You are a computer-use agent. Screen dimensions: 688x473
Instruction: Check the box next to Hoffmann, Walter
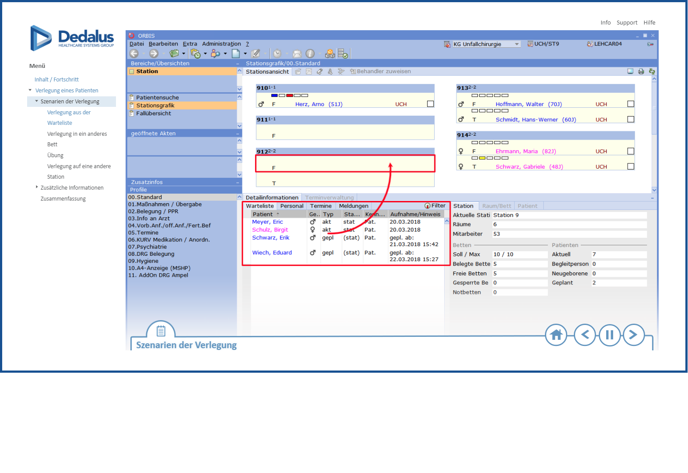[630, 104]
